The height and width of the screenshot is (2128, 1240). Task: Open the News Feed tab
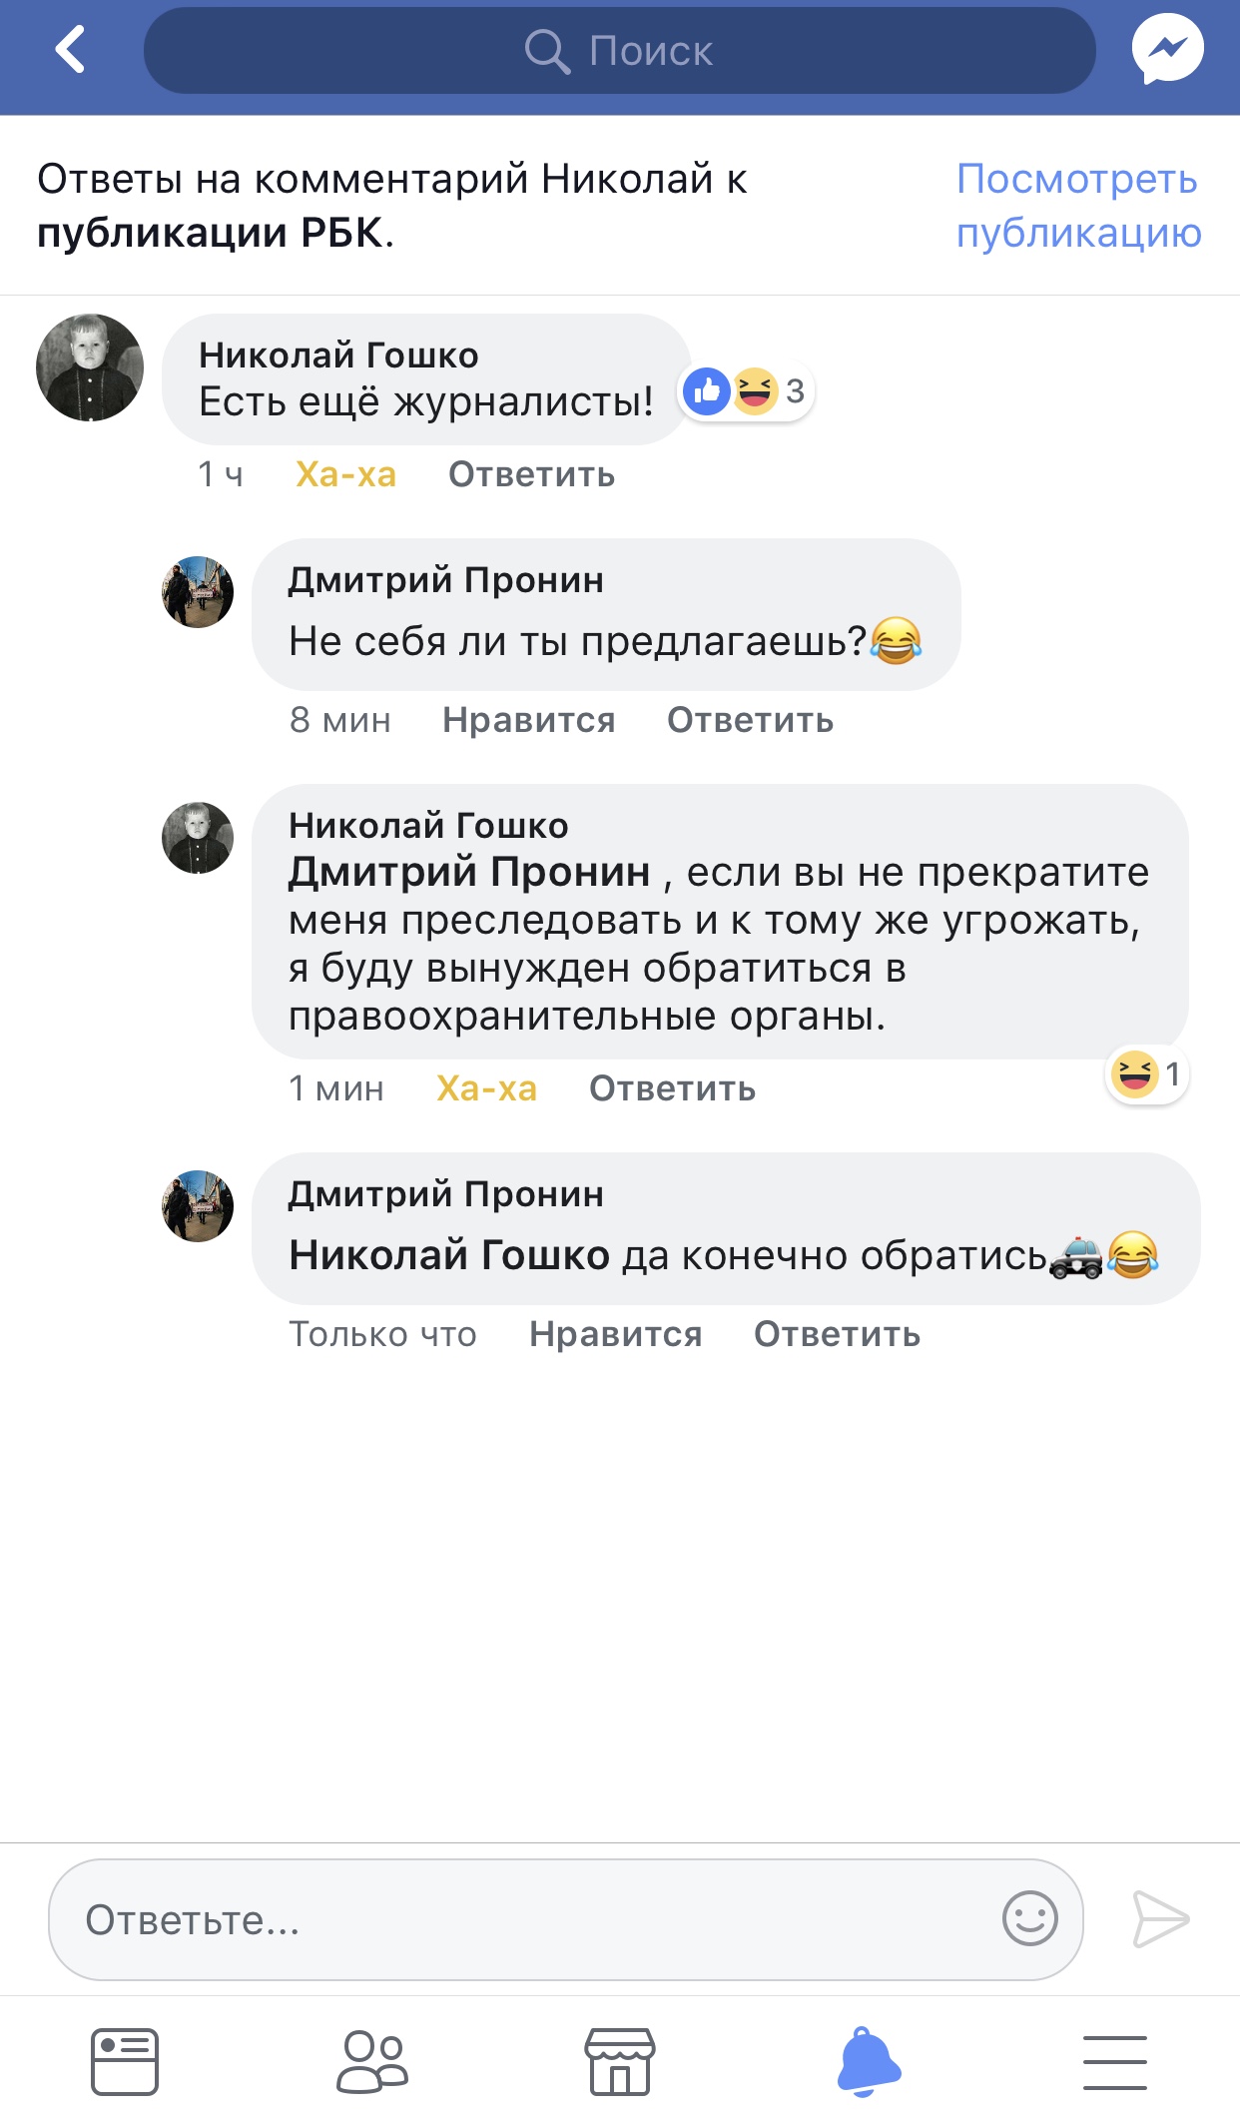[x=125, y=2061]
